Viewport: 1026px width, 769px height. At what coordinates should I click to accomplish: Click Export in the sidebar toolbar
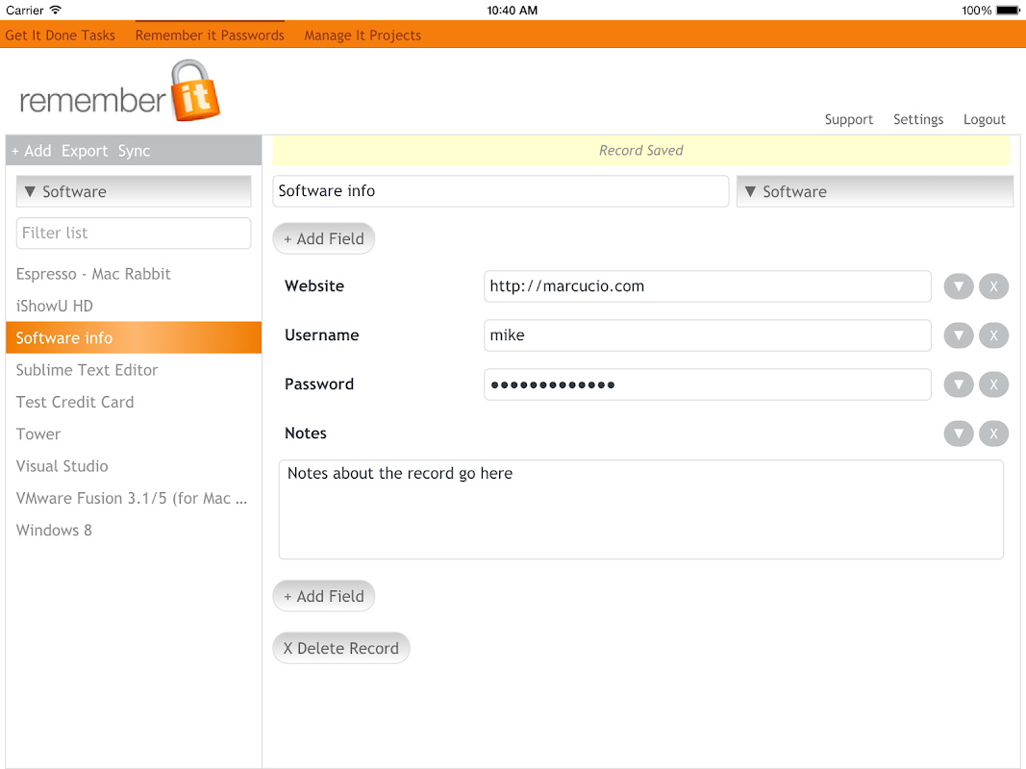(x=85, y=151)
